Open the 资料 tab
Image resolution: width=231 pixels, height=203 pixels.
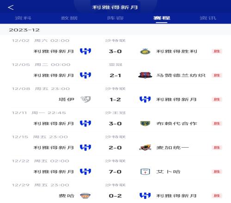coord(23,18)
